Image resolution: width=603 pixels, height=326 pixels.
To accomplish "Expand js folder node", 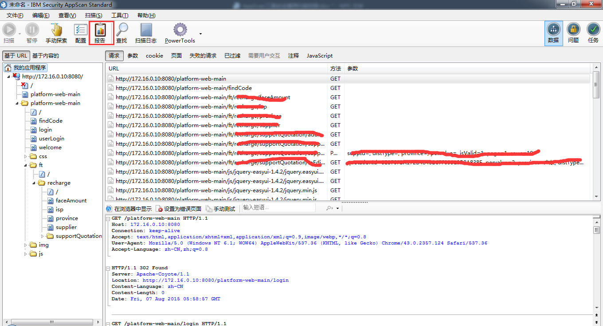I will (25, 254).
